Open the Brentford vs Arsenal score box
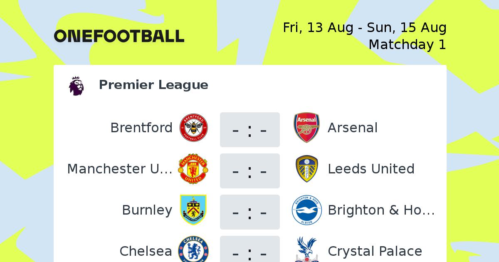 [250, 130]
